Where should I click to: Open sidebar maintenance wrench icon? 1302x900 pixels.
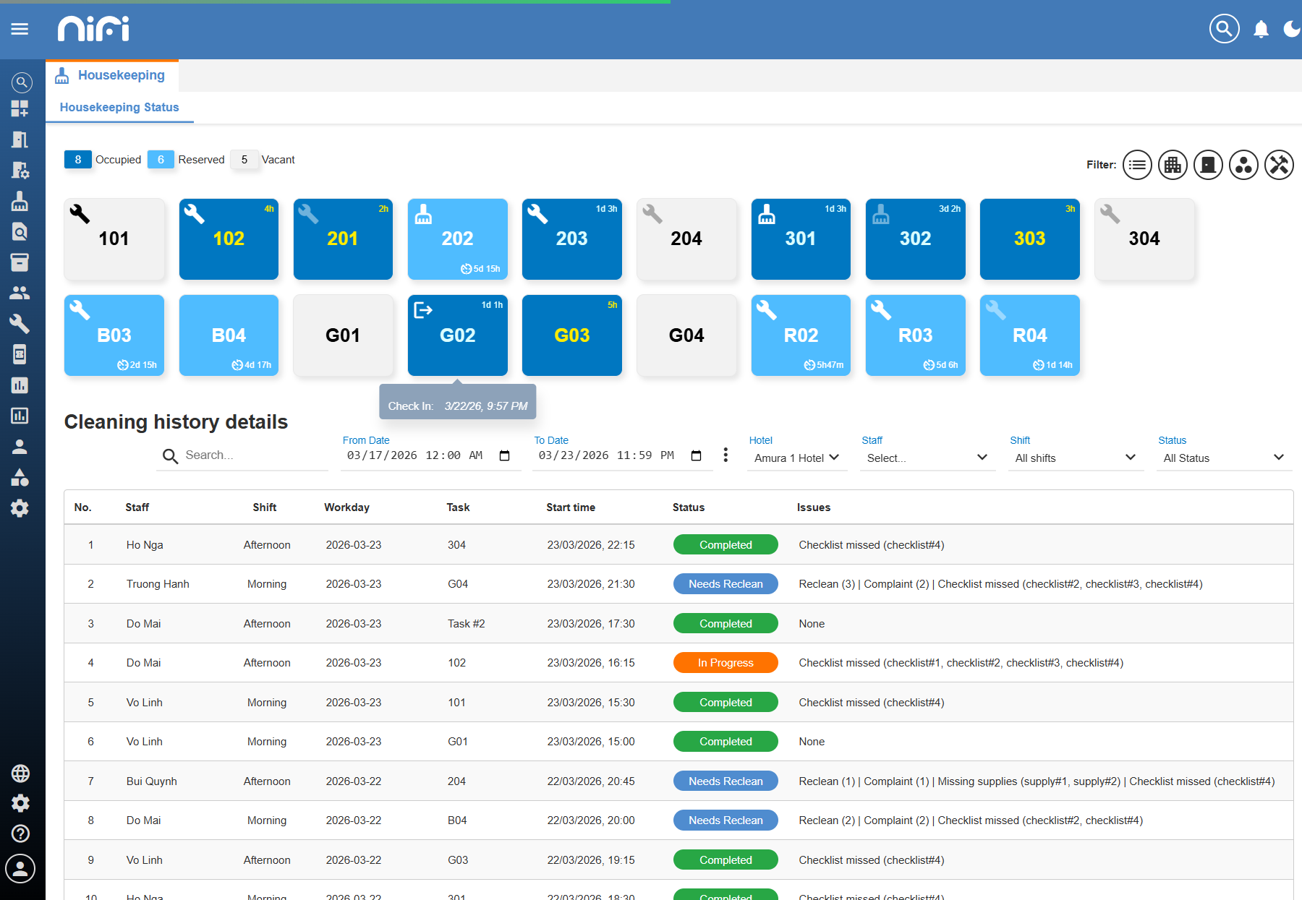(x=20, y=323)
